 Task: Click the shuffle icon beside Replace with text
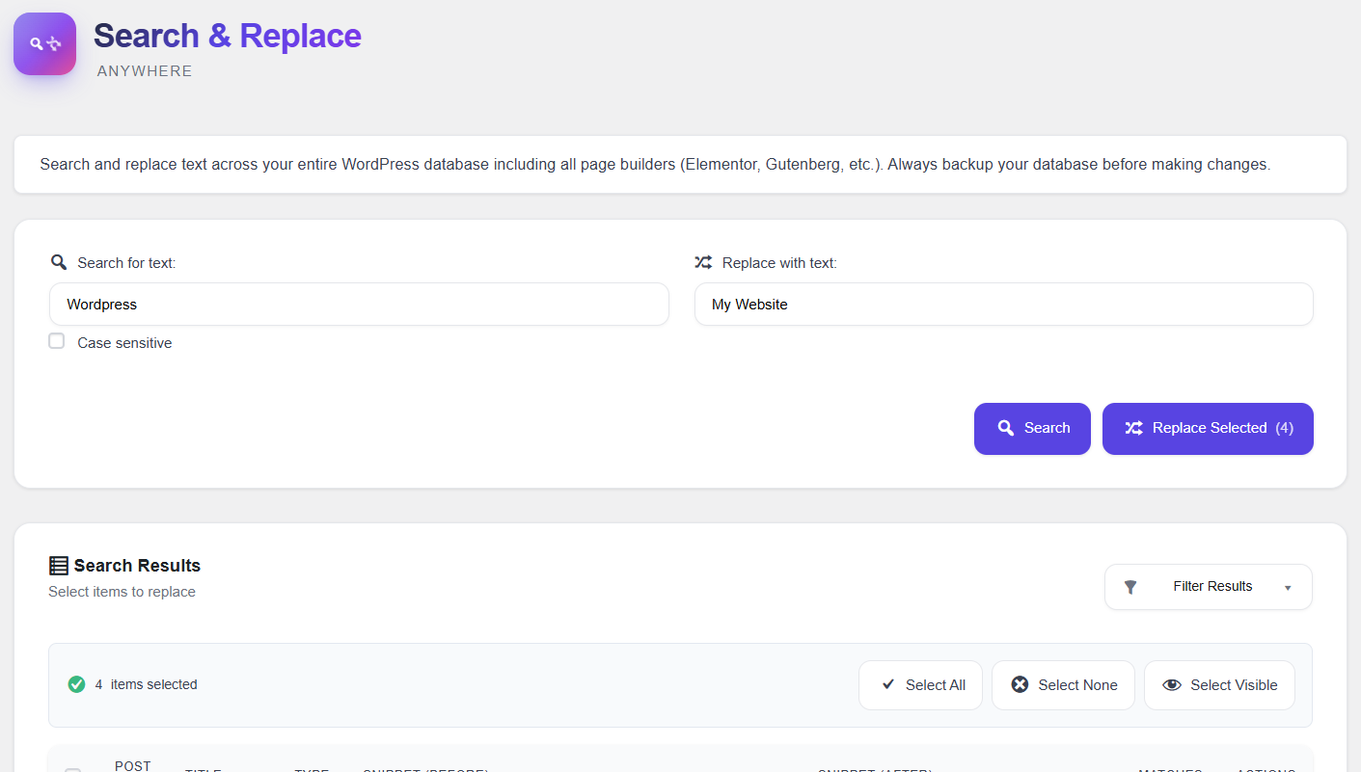(703, 262)
